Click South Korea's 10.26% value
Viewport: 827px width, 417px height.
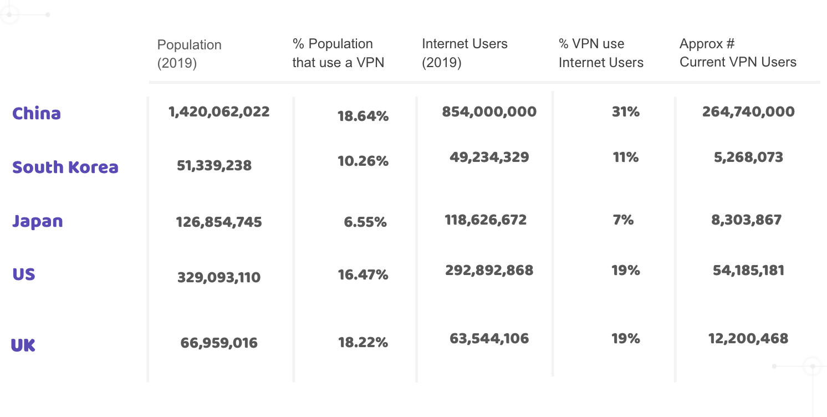(x=363, y=161)
